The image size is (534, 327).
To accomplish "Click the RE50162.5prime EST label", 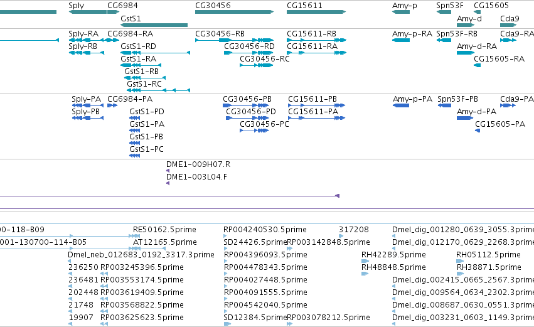I will 164,230.
